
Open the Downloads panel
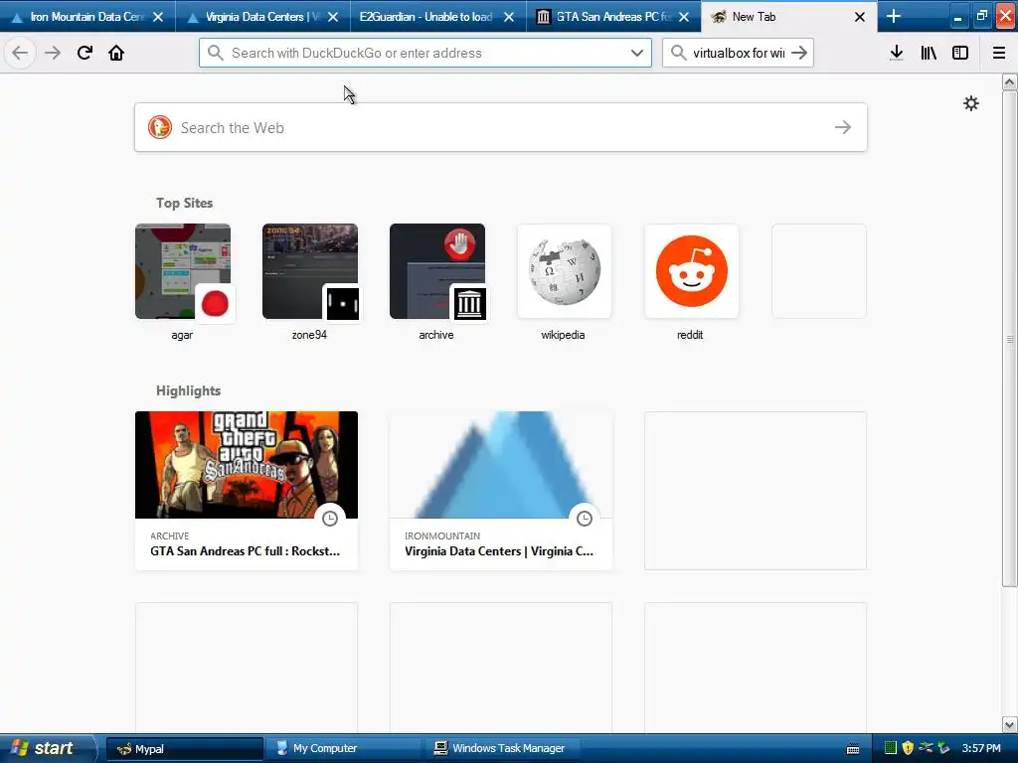tap(897, 53)
